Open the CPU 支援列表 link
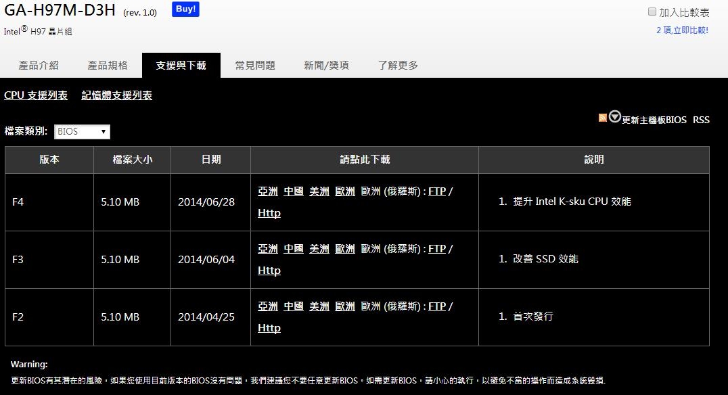Viewport: 728px width, 395px height. pyautogui.click(x=36, y=95)
